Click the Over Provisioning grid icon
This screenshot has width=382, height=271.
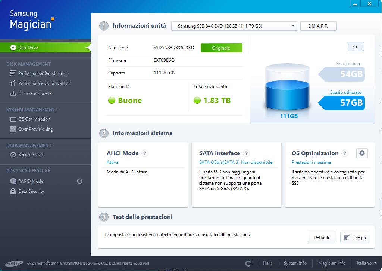(13, 129)
